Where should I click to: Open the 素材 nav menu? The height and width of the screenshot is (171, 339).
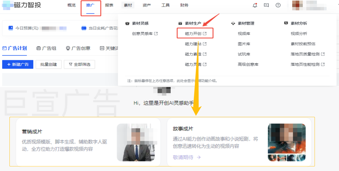tap(128, 5)
